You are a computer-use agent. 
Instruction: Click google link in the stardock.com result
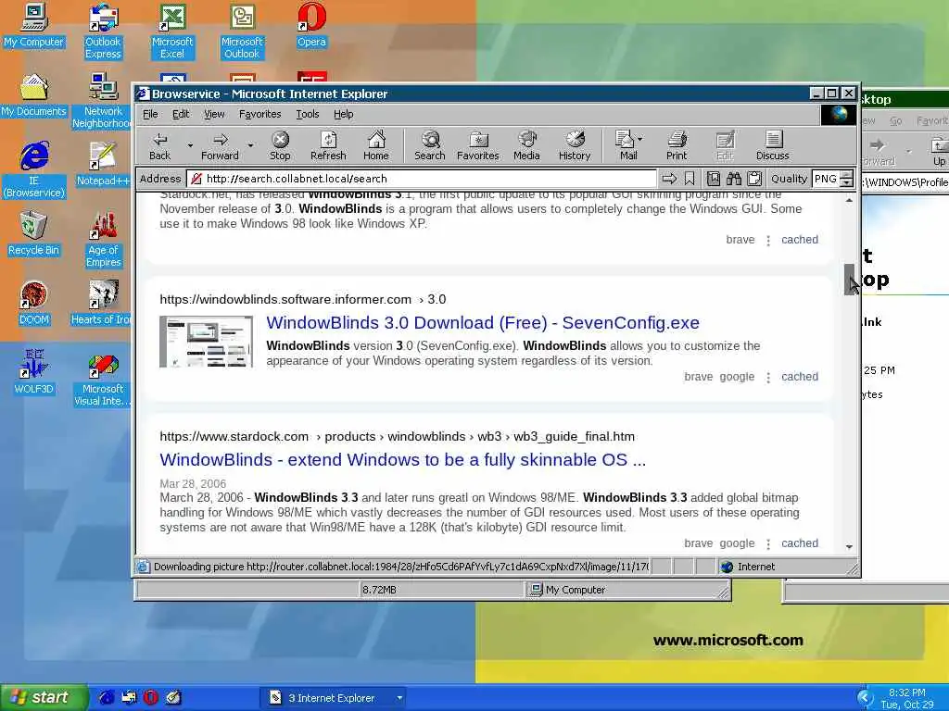tap(737, 543)
